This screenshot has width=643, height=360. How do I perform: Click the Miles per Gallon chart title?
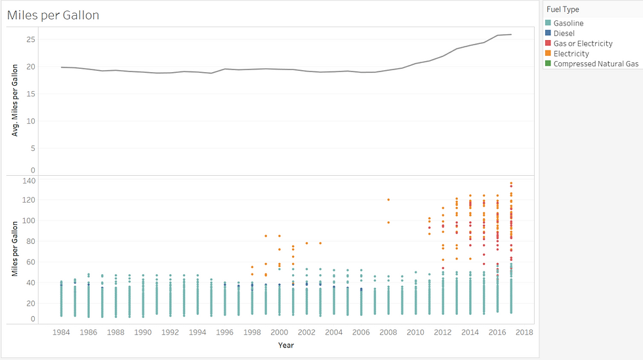click(x=53, y=15)
